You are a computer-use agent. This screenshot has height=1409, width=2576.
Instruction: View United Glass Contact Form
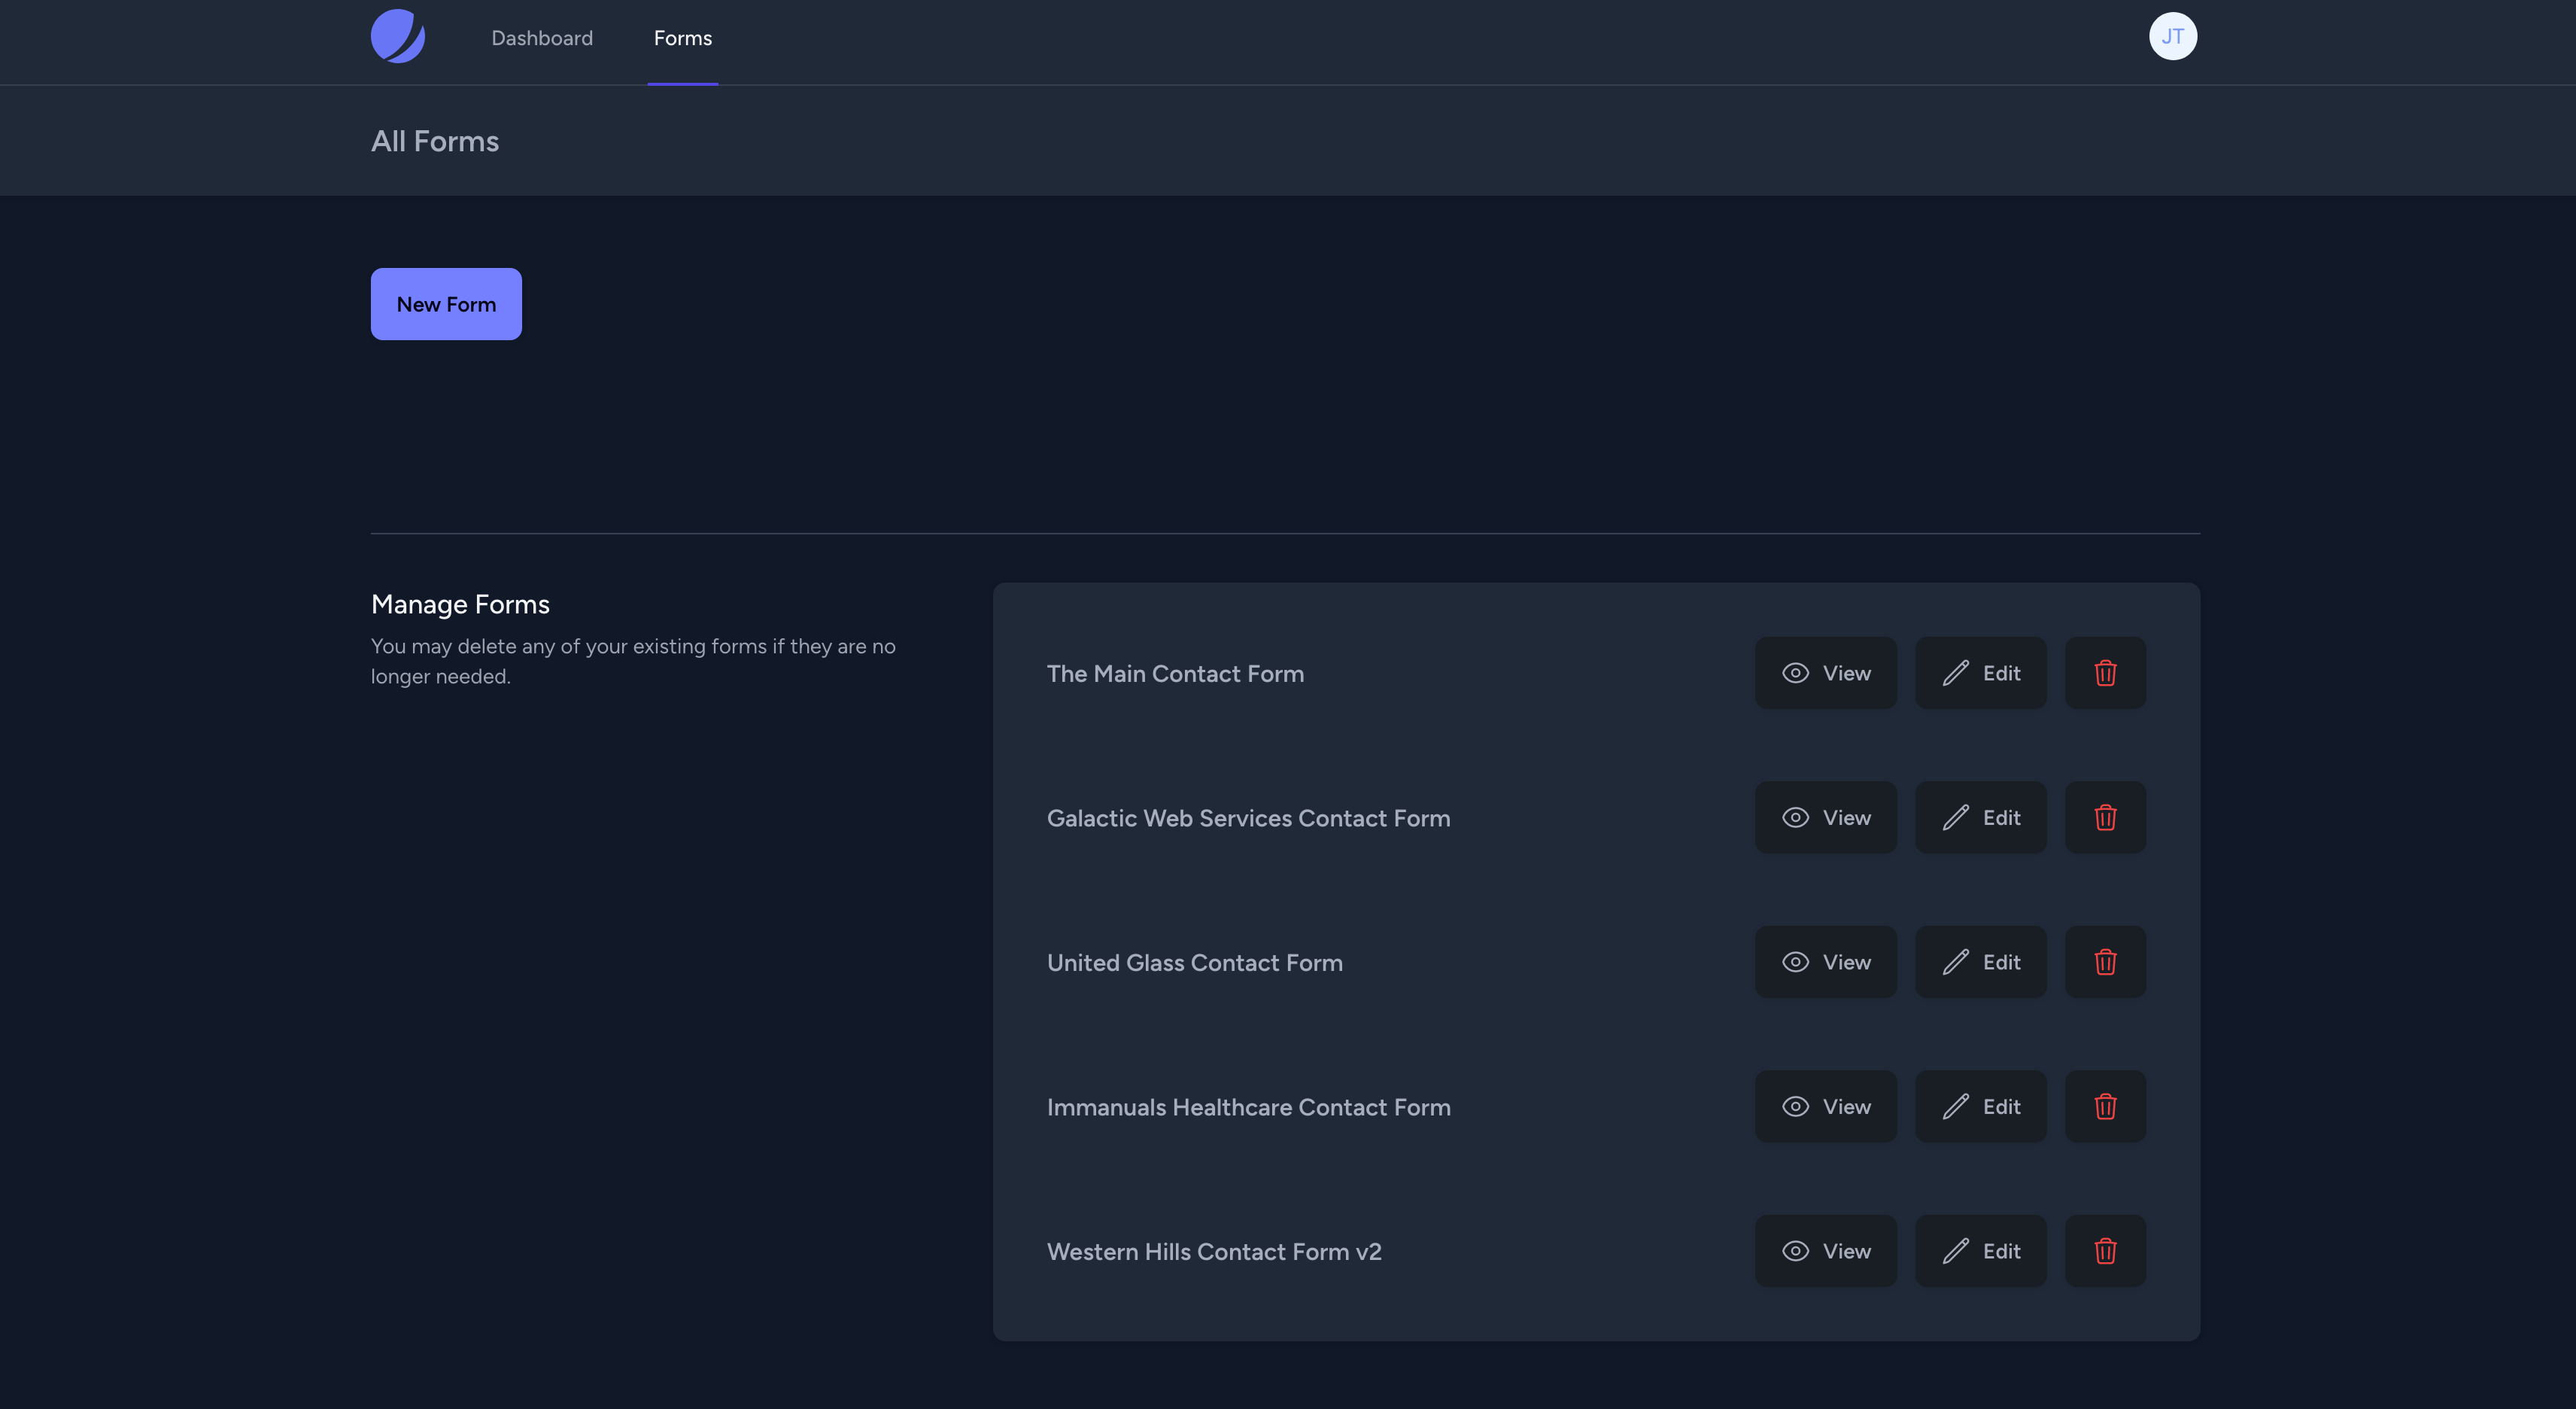1826,962
